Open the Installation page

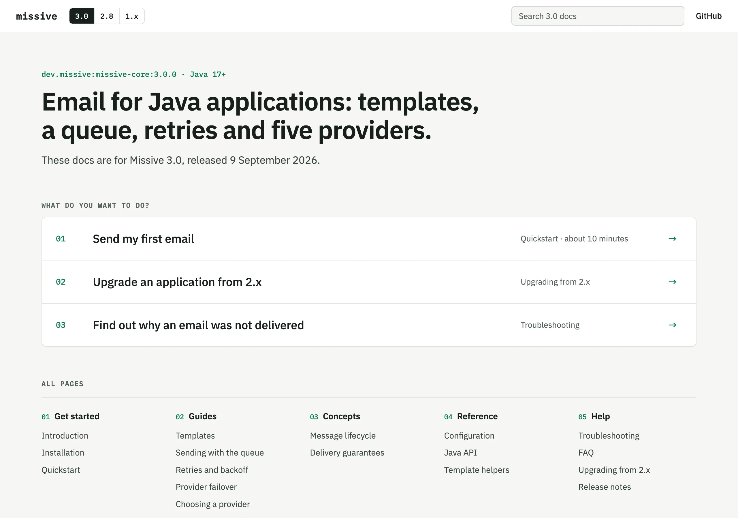pyautogui.click(x=63, y=452)
